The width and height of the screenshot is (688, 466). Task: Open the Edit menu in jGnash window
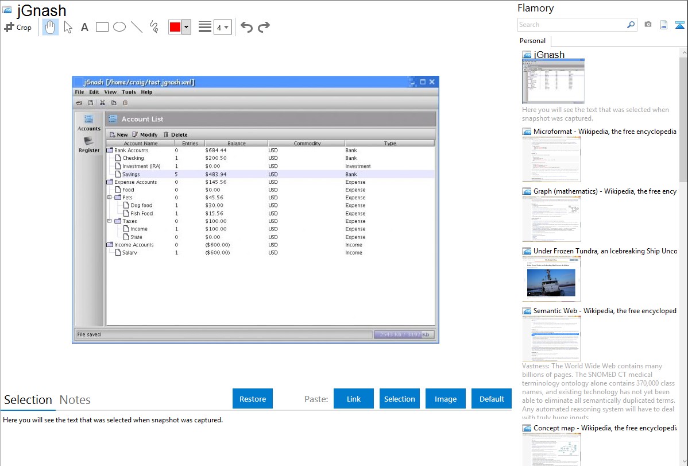pyautogui.click(x=94, y=93)
